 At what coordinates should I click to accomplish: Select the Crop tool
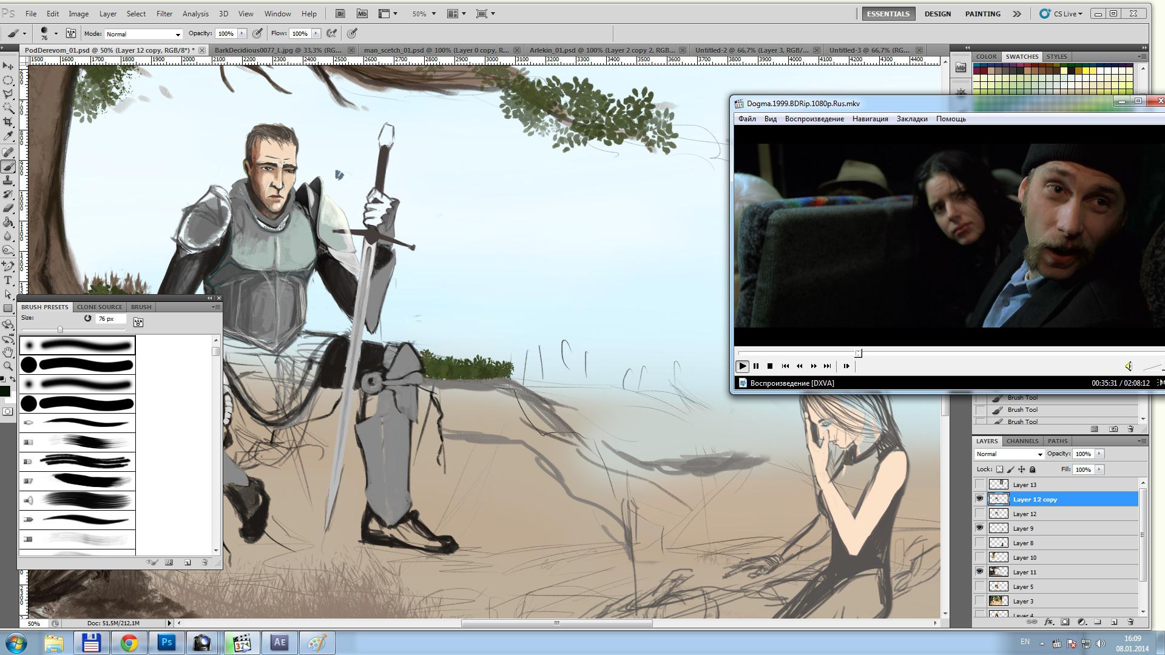click(8, 122)
